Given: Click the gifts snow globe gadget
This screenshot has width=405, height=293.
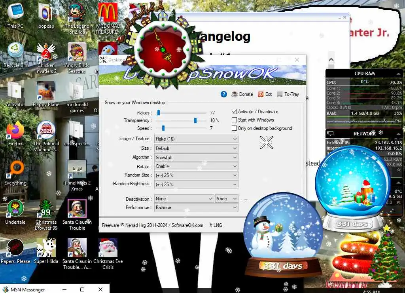Looking at the screenshot, I should (352, 189).
